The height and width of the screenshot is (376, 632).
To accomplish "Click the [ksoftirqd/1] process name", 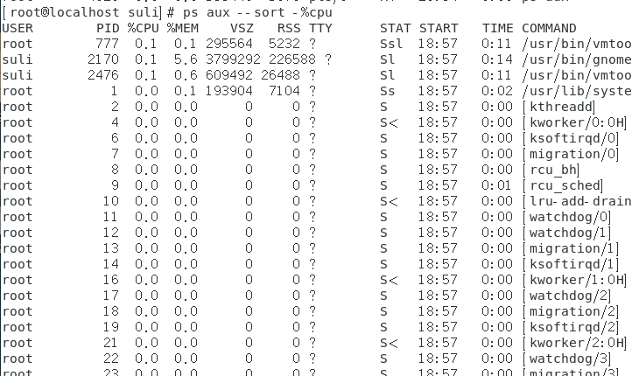I will tap(571, 264).
